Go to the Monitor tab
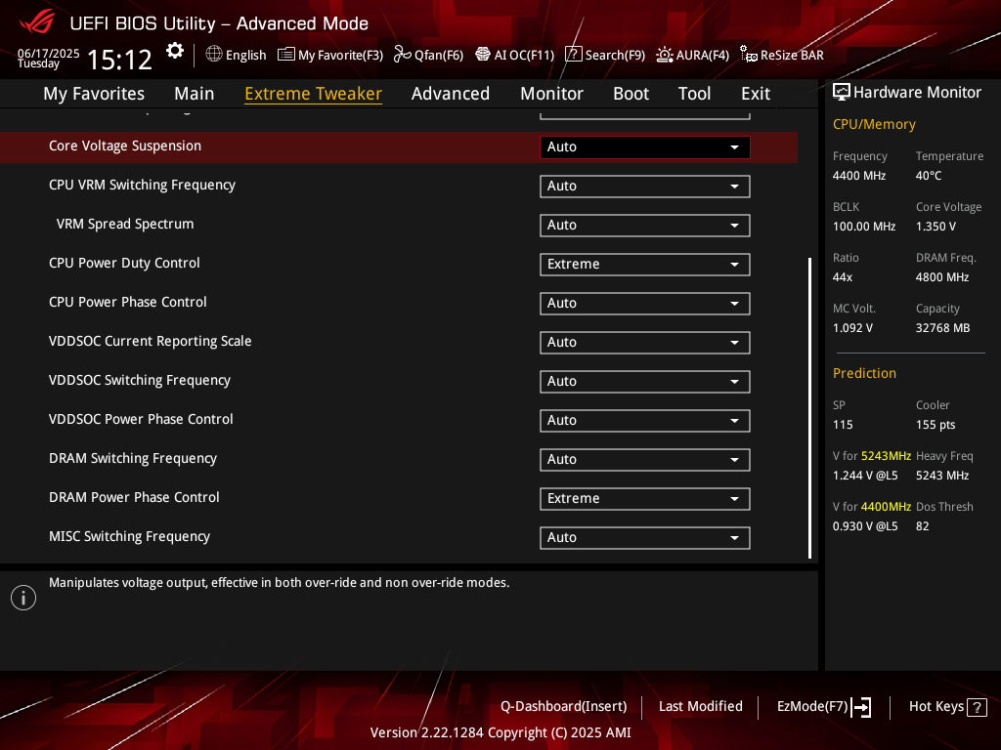This screenshot has width=1001, height=750. coord(551,94)
